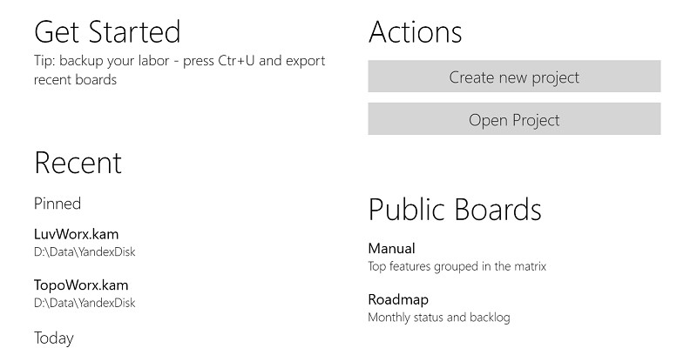Click the YandexDisk path under LuvWorx.kam
Screen dimensions: 697x348
[85, 252]
